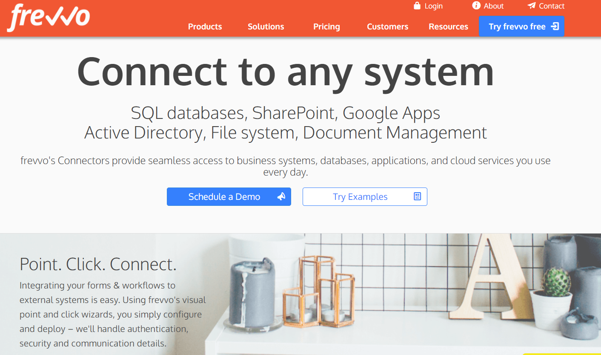Open the Solutions menu
601x355 pixels.
click(266, 26)
